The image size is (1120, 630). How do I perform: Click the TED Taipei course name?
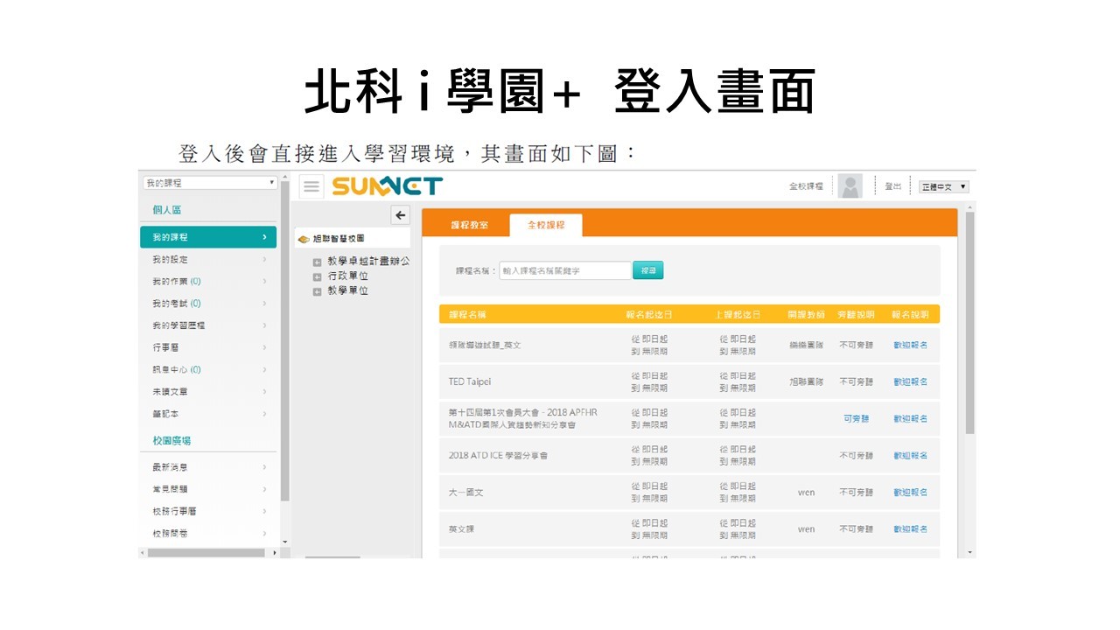coord(470,381)
